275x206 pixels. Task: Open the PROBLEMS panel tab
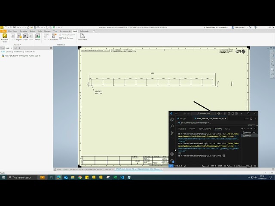[182, 129]
